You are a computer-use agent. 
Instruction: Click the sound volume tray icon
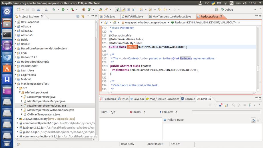pos(244,3)
